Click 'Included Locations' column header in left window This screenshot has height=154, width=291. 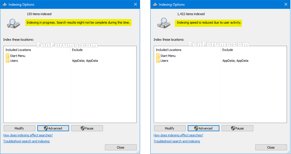(x=18, y=50)
